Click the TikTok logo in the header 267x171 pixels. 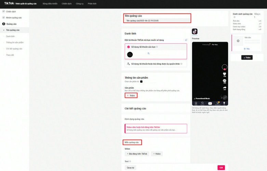pos(9,3)
